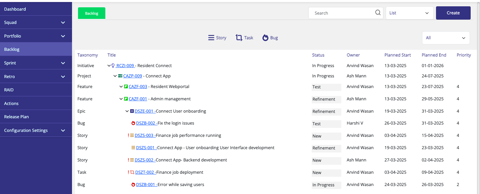
Task: Collapse the RCZI-009 Resident Connect initiative row
Action: pos(109,66)
